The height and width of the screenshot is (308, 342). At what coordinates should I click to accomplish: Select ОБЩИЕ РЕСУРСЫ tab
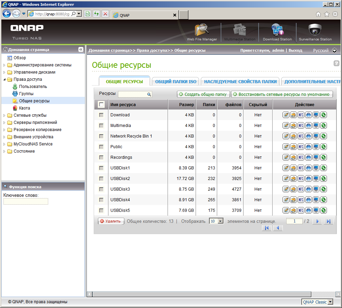(x=124, y=81)
